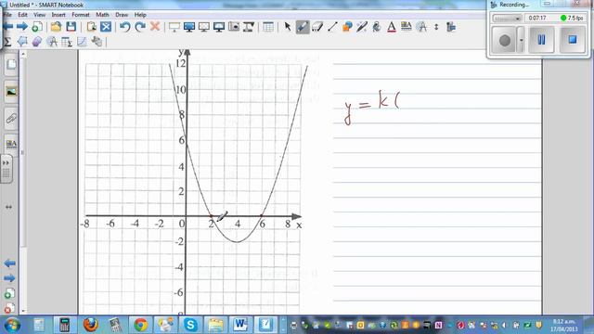Image resolution: width=594 pixels, height=334 pixels.
Task: Open the Edit menu
Action: click(x=22, y=15)
